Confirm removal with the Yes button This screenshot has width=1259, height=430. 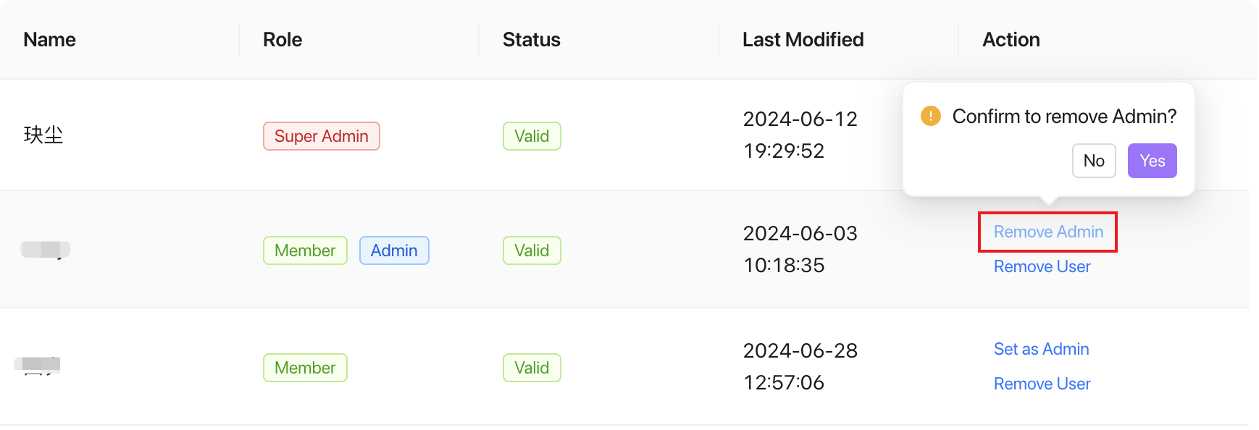click(x=1152, y=161)
